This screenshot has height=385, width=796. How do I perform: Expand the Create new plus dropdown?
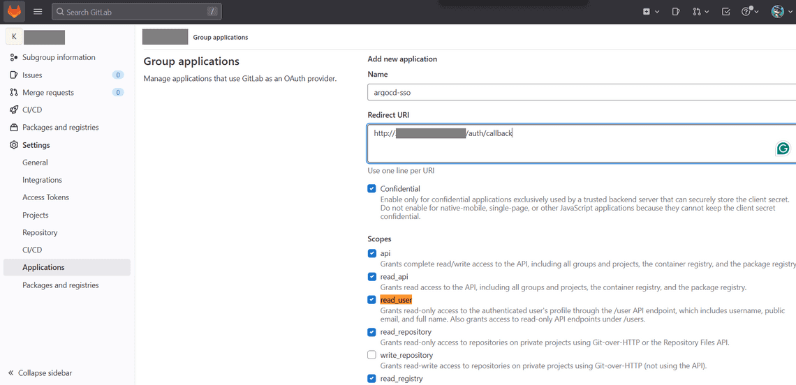(x=651, y=12)
